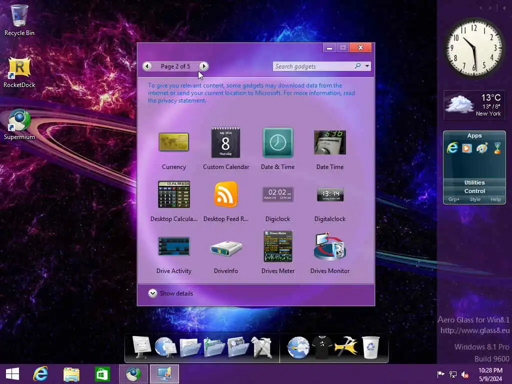Open the black t-shirt dock icon
This screenshot has height=384, width=512.
coord(322,347)
